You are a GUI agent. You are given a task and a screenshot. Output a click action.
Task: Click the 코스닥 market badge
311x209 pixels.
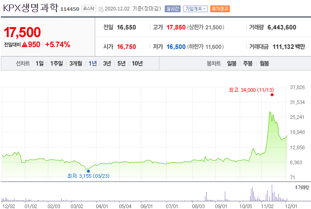tap(88, 9)
